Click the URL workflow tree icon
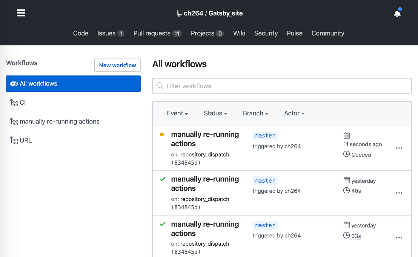 click(14, 140)
